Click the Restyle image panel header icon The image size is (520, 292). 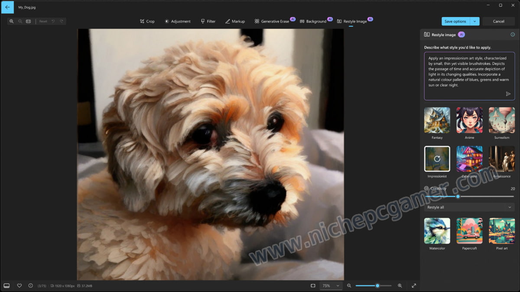427,35
